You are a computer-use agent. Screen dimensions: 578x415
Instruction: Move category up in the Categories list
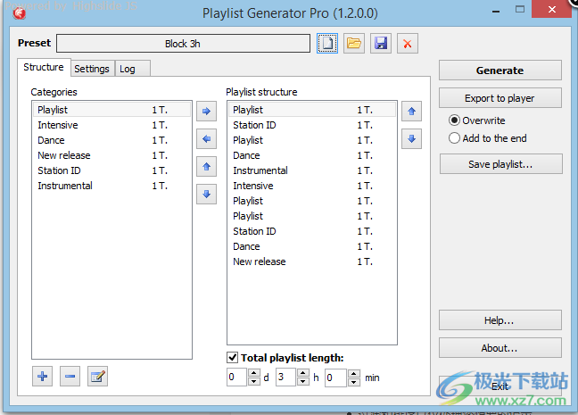[x=206, y=167]
